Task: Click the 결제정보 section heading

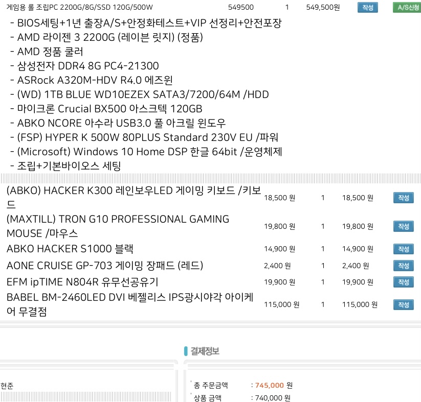Action: coord(205,351)
